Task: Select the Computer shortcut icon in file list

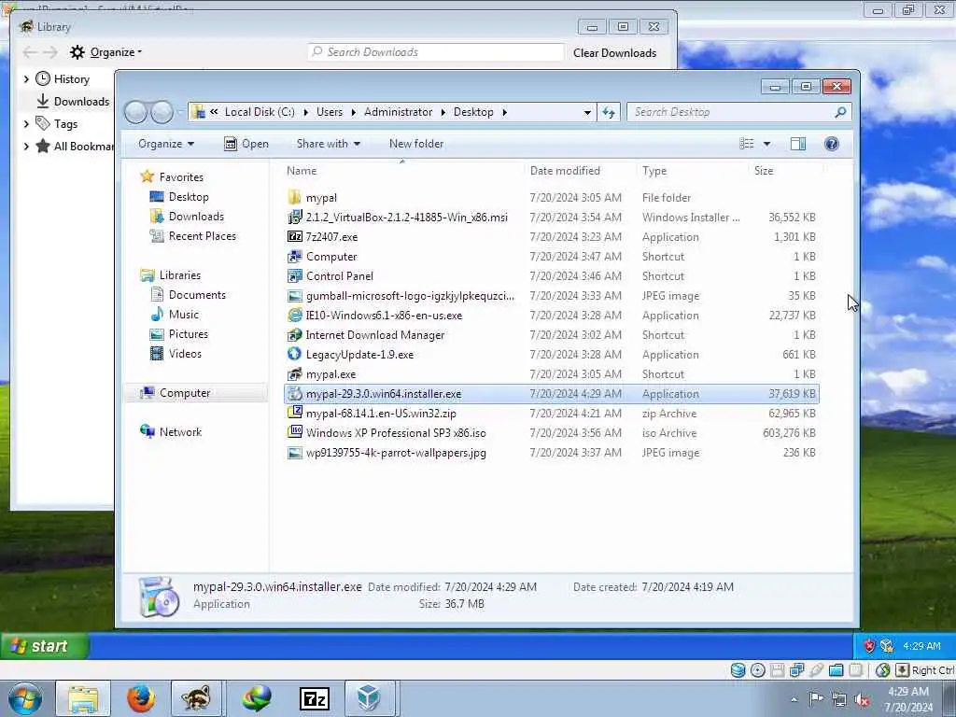Action: tap(294, 256)
